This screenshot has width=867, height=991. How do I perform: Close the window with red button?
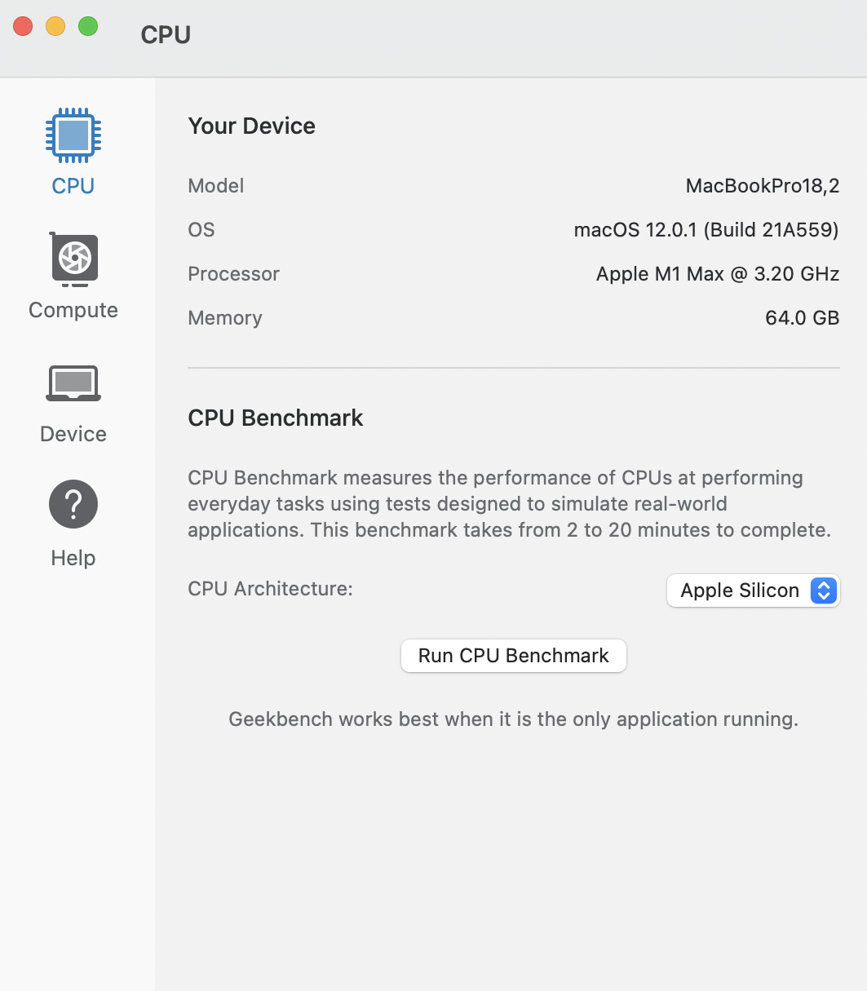point(23,26)
